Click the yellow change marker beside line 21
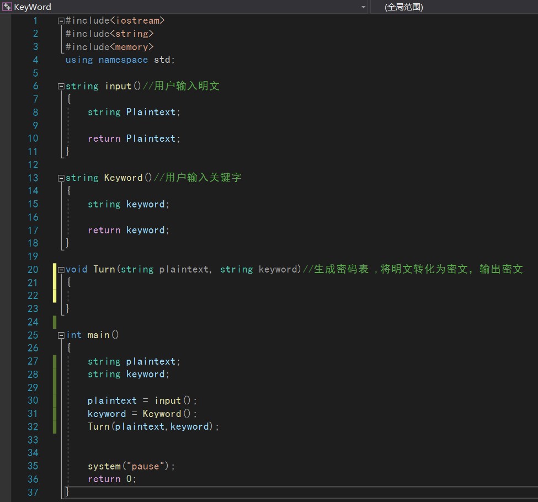 pyautogui.click(x=55, y=283)
